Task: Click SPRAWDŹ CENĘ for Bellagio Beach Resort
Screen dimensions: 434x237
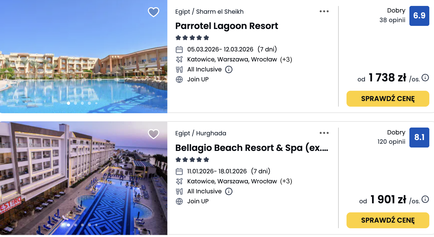Action: (388, 220)
